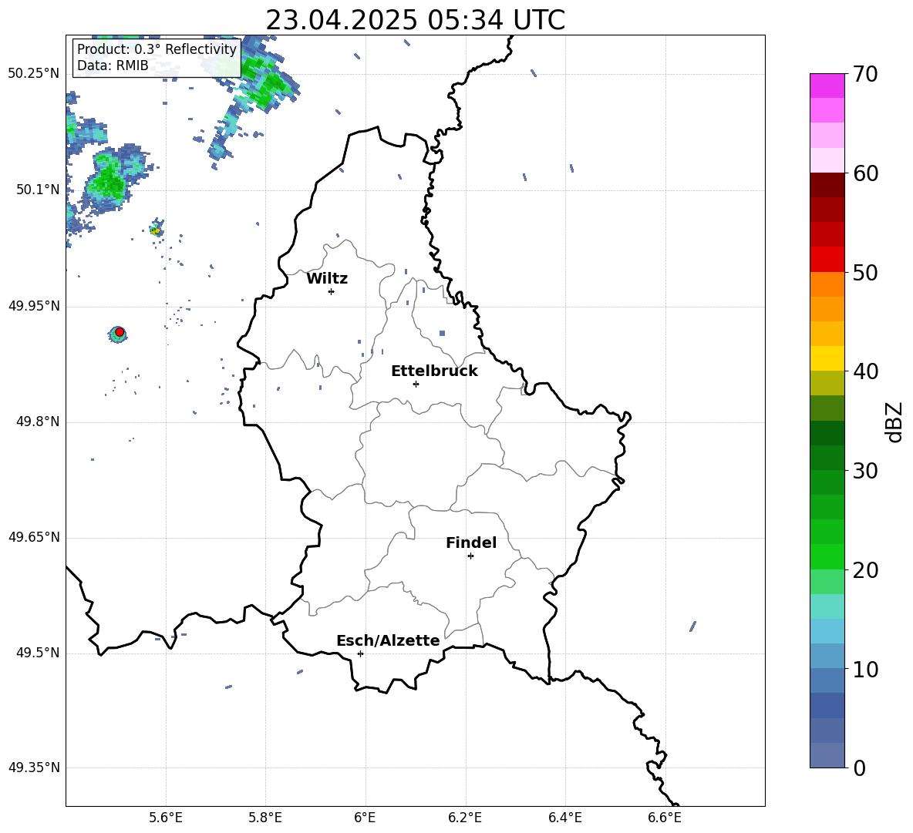Click the colorbar value 0
The image size is (913, 833).
(860, 768)
